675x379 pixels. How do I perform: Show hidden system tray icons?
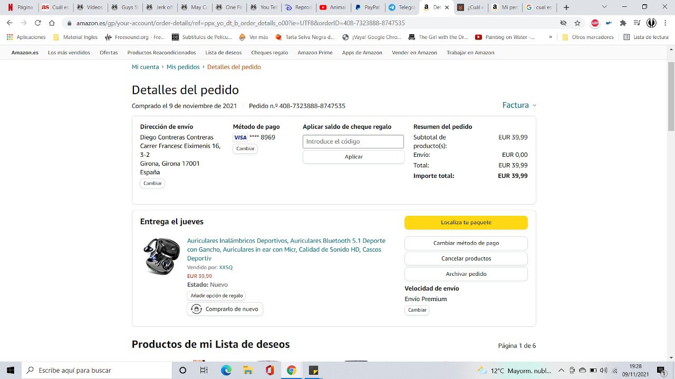[561, 370]
